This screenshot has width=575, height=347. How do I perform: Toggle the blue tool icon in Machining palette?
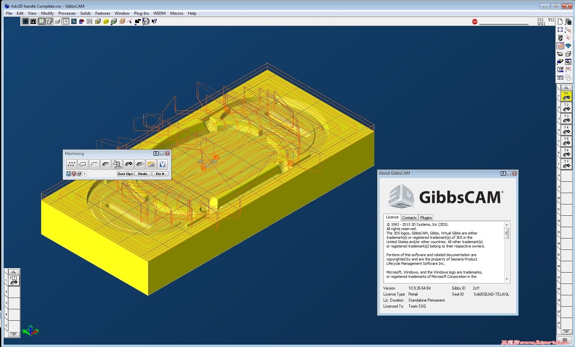click(x=69, y=174)
